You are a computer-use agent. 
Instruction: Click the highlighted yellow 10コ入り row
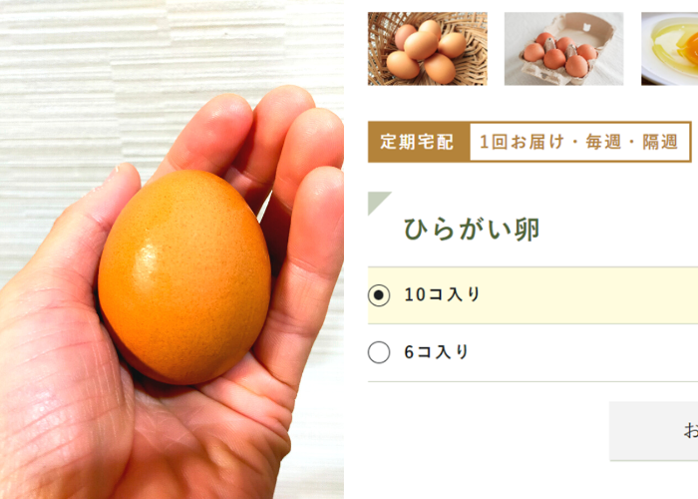coord(532,295)
